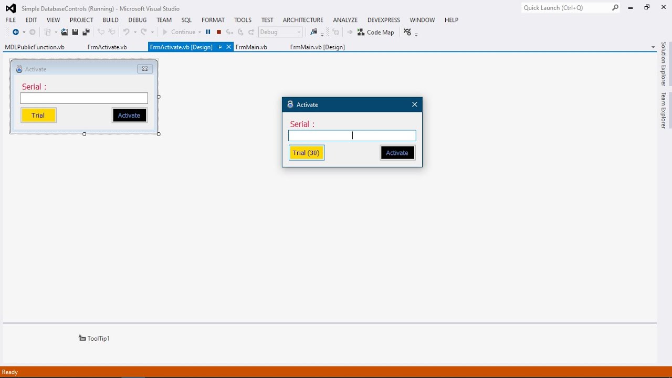Open the ANALYZE menu
672x378 pixels.
pyautogui.click(x=345, y=20)
